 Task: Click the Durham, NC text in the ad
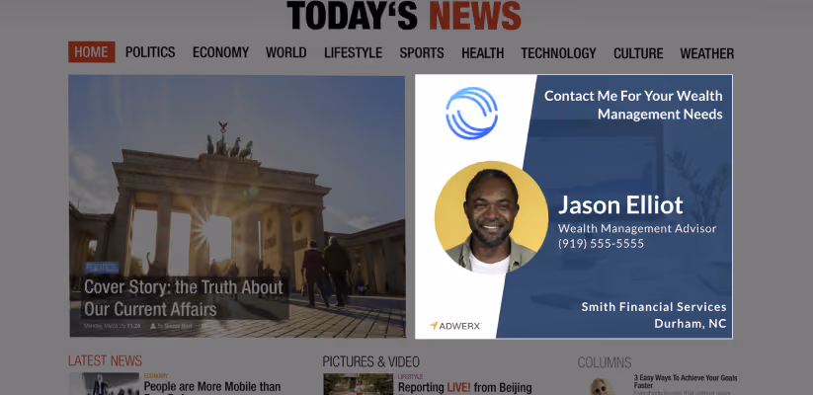tap(691, 324)
